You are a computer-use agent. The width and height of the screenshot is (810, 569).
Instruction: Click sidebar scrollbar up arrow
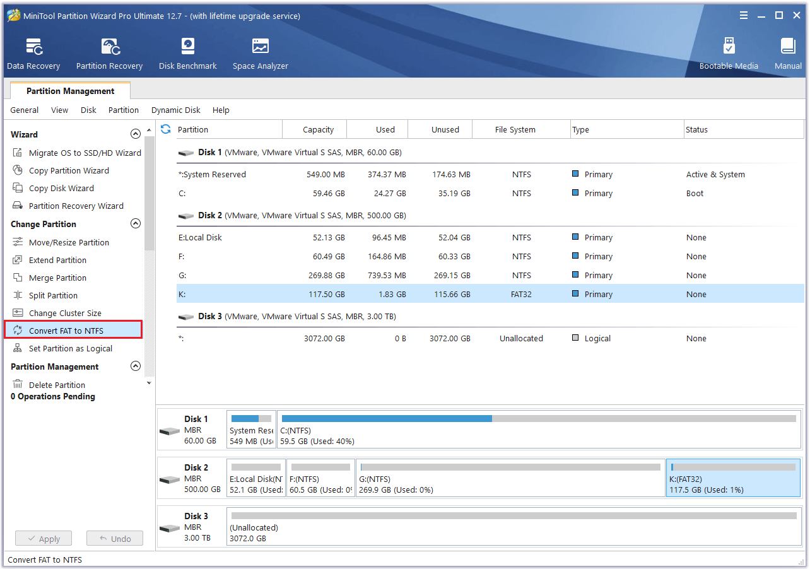point(149,130)
